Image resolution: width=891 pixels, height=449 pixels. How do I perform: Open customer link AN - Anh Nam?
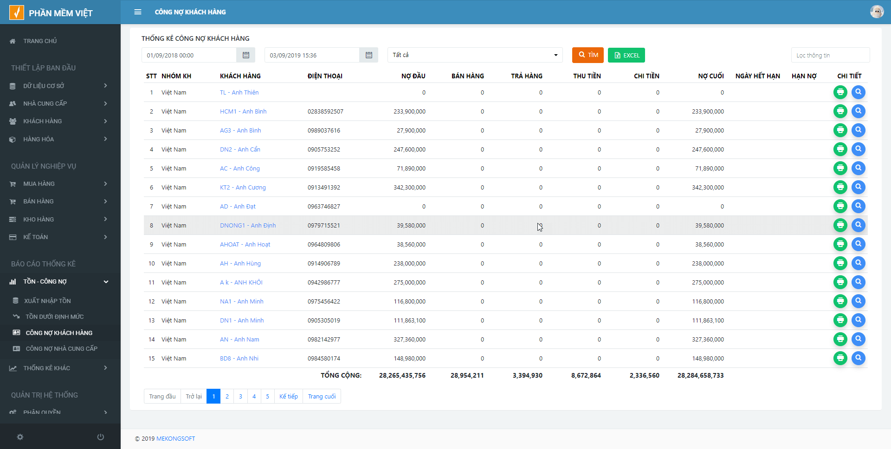click(239, 339)
